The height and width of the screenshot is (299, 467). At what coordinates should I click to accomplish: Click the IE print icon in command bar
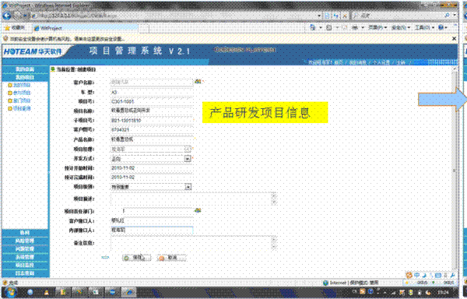click(355, 28)
